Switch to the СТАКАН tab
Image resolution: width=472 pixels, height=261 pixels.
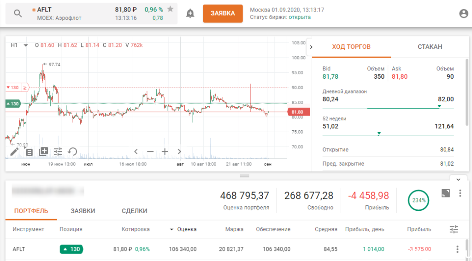(430, 46)
